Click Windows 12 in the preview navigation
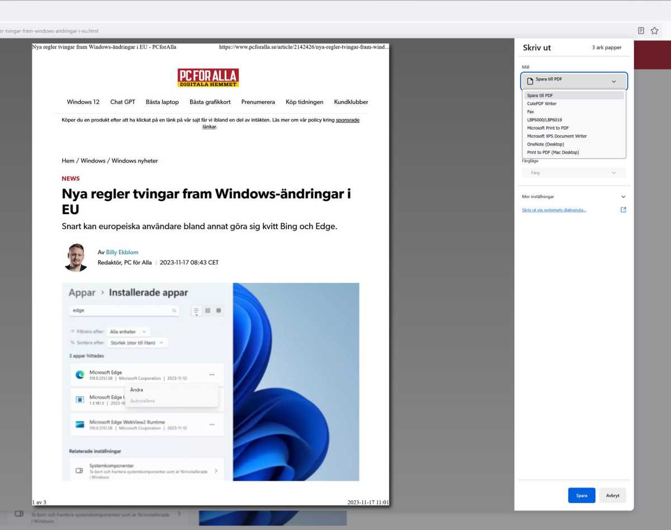Image resolution: width=671 pixels, height=530 pixels. (83, 102)
